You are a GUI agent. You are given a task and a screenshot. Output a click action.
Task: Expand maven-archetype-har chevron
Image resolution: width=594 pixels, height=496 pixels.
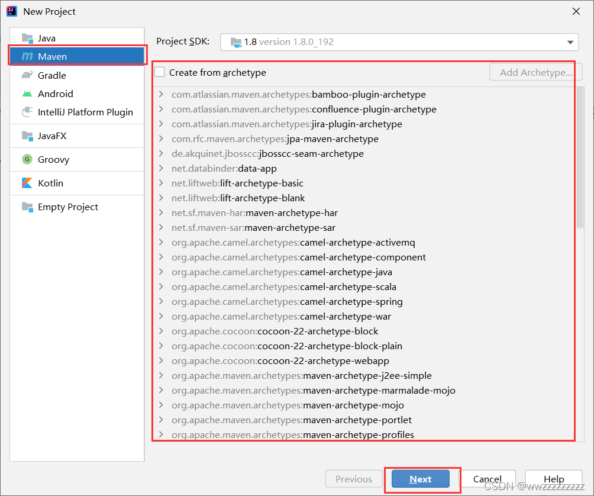click(161, 212)
